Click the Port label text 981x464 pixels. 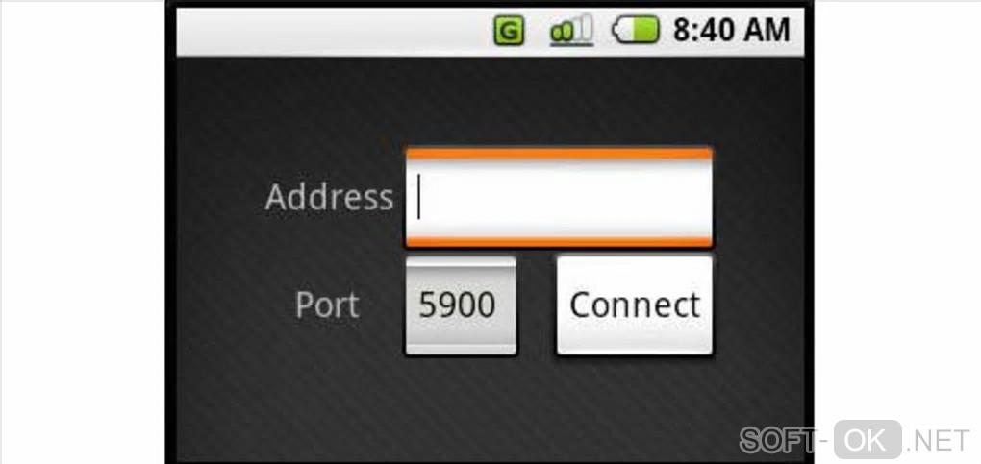click(x=327, y=305)
